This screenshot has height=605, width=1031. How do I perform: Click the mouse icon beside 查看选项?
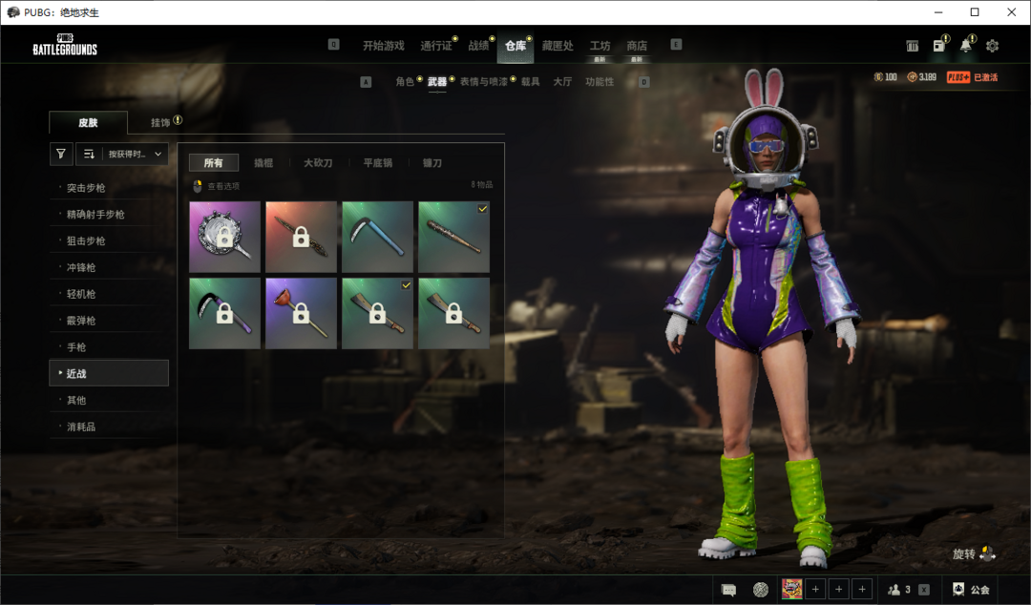pyautogui.click(x=197, y=186)
